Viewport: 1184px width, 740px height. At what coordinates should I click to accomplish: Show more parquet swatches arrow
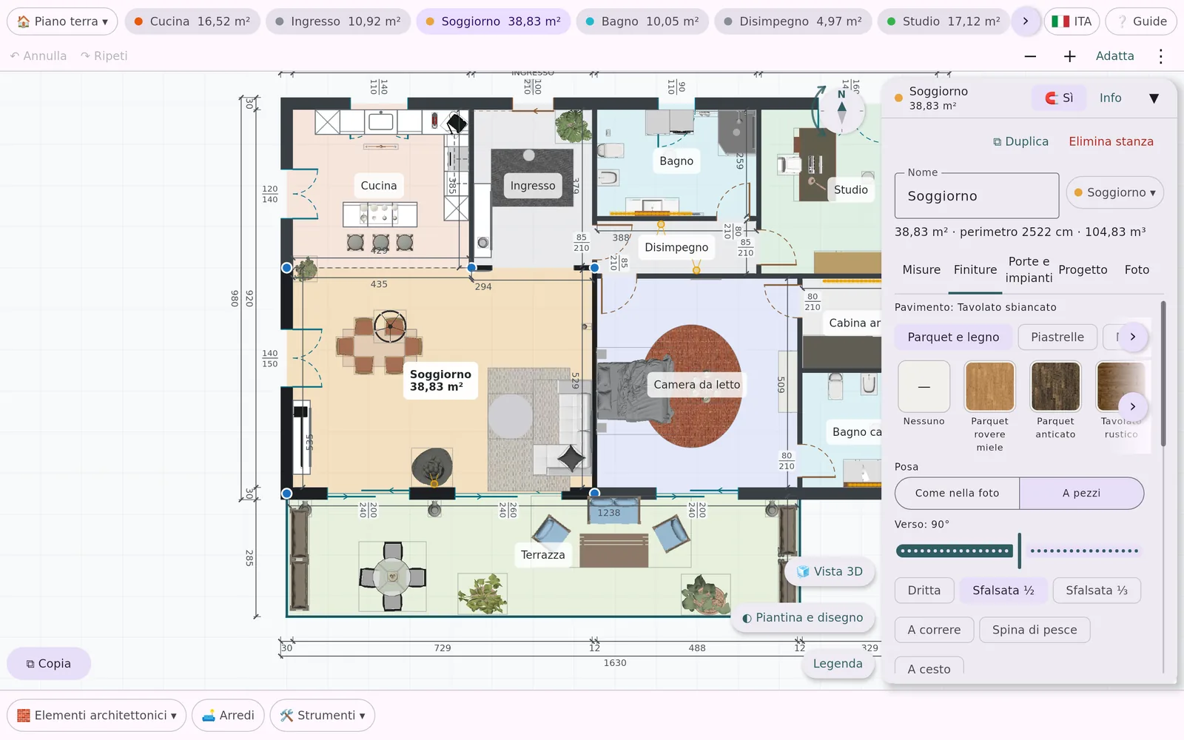[x=1132, y=406]
